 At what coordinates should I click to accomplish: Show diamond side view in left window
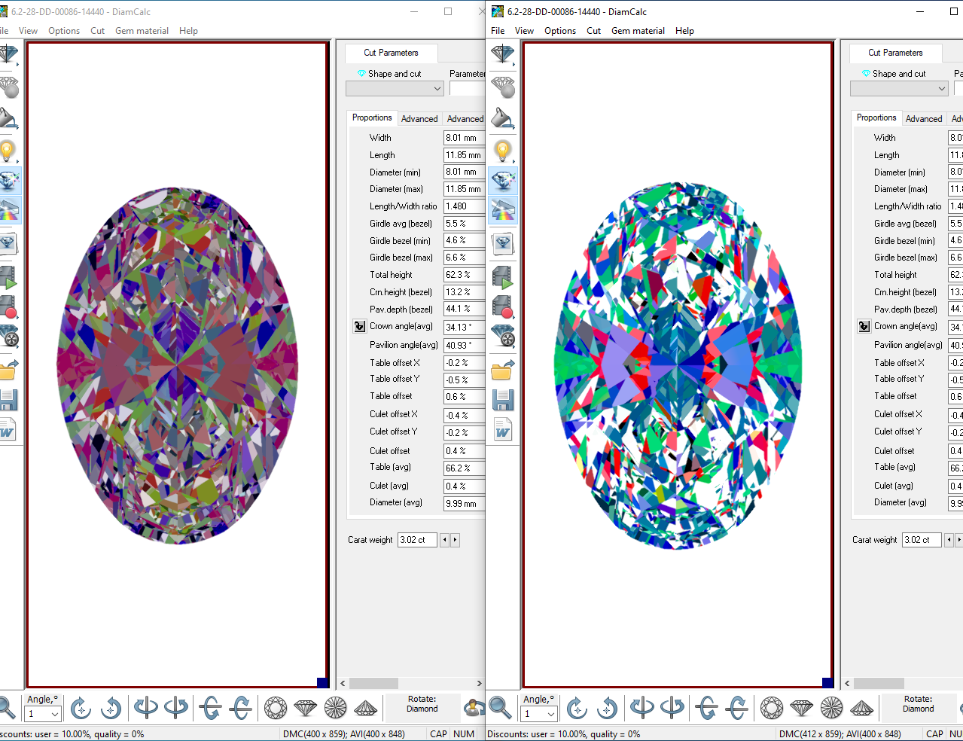[x=305, y=708]
